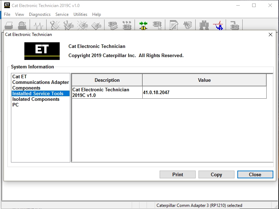Viewport: 279px width, 209px height.
Task: Minimize the main Cat ET window
Action: [x=238, y=5]
